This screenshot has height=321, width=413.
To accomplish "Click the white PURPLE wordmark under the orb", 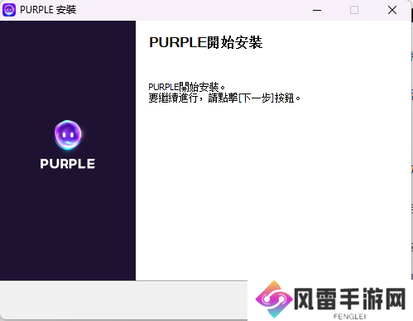I will [68, 164].
